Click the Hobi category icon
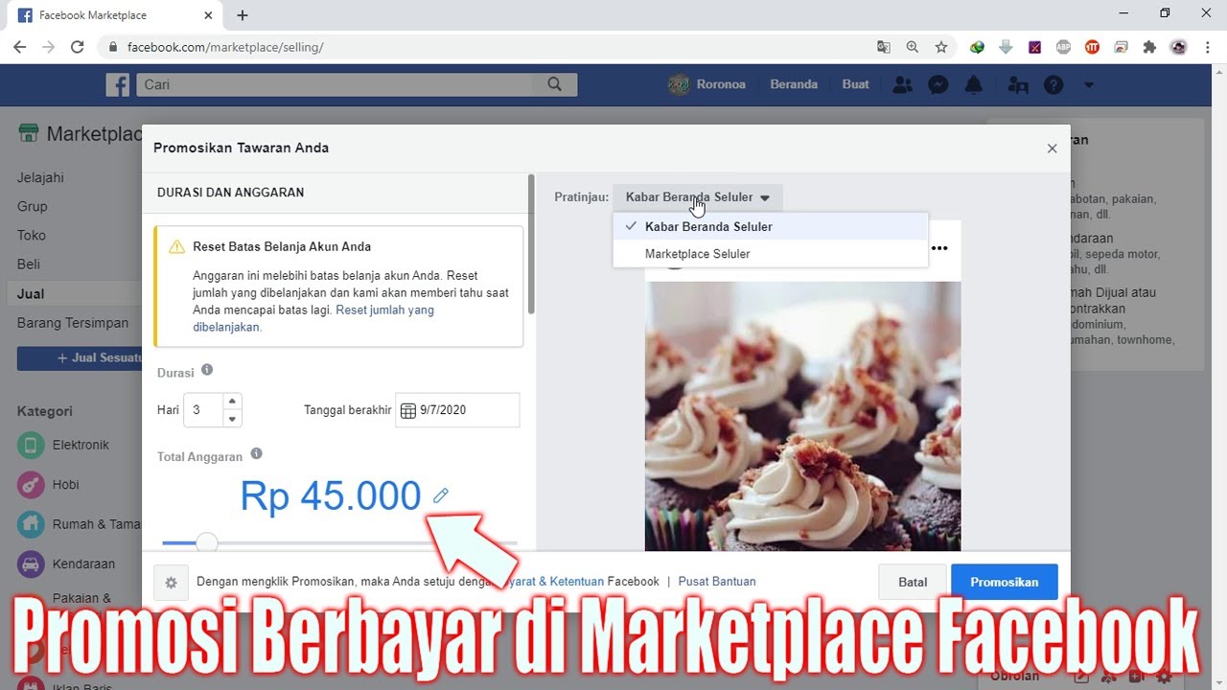1227x690 pixels. tap(32, 485)
